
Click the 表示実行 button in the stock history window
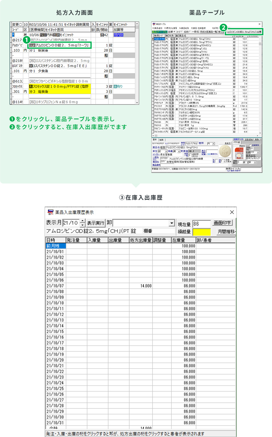96,223
